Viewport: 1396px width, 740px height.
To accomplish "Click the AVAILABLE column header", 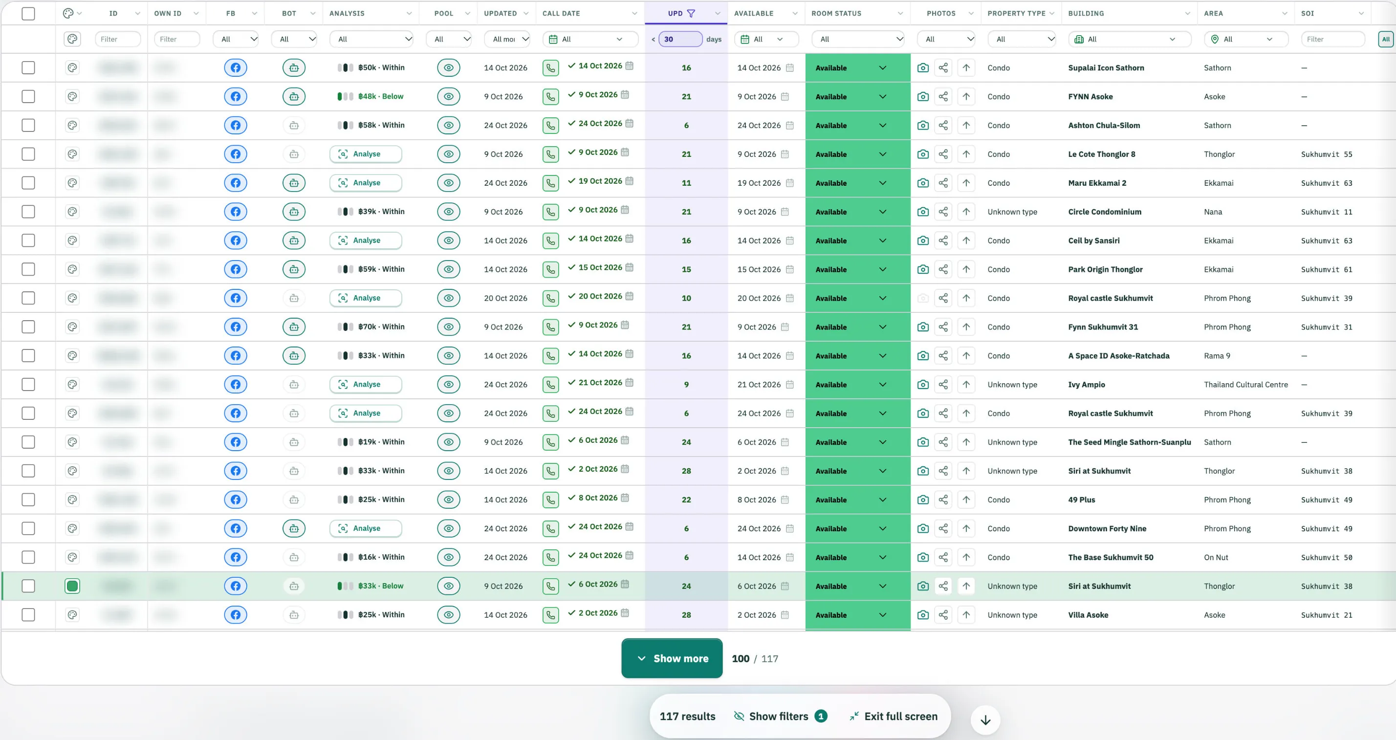I will pos(753,14).
